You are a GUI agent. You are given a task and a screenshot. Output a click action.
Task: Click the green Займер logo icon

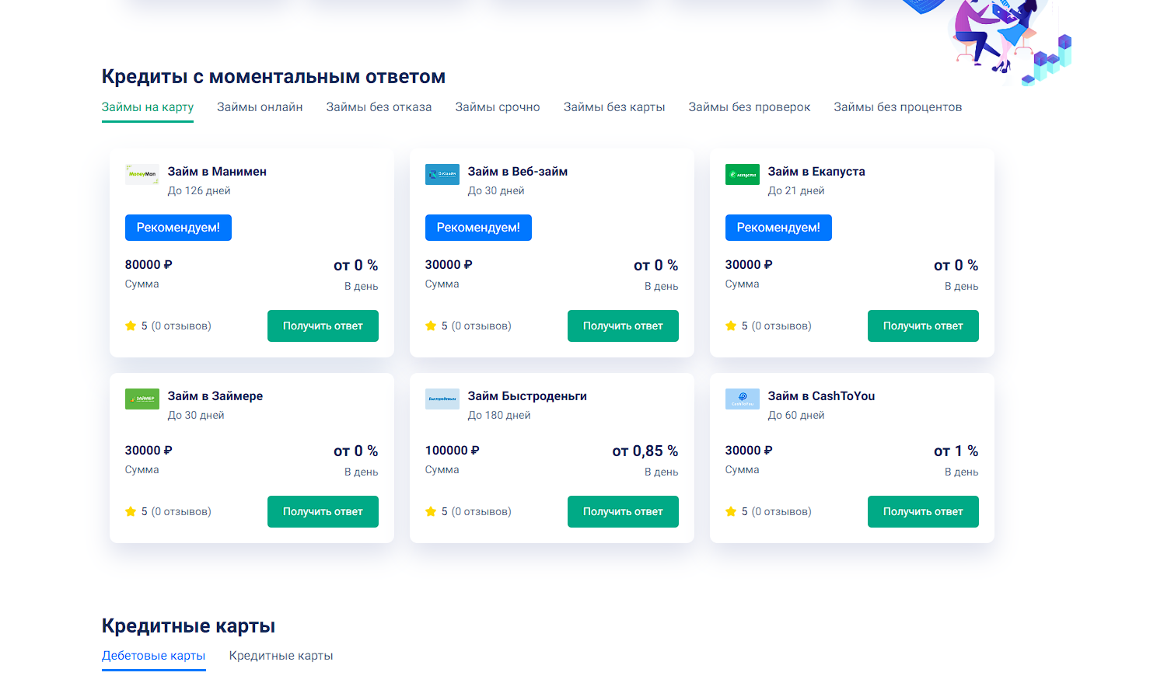142,399
